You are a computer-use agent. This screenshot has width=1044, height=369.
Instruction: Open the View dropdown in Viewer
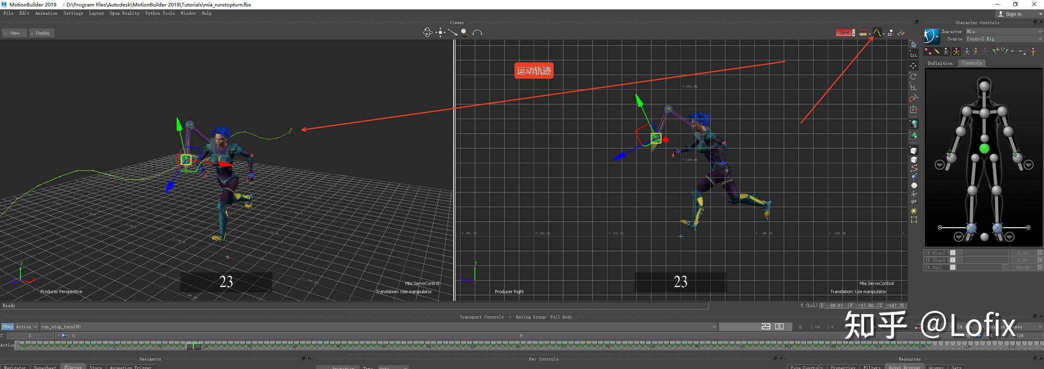(14, 33)
